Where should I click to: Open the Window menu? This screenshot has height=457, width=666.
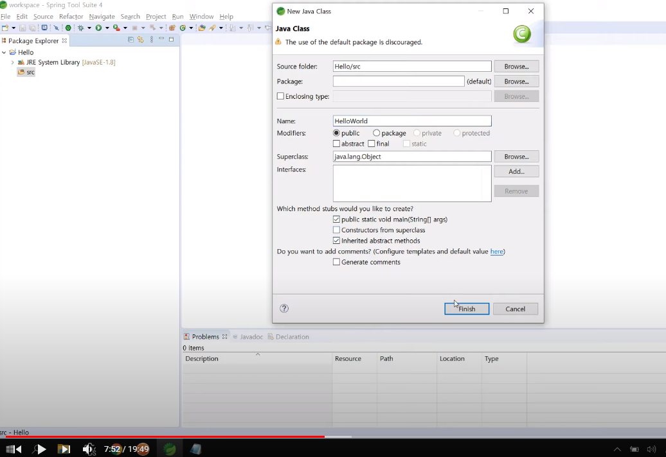(201, 16)
